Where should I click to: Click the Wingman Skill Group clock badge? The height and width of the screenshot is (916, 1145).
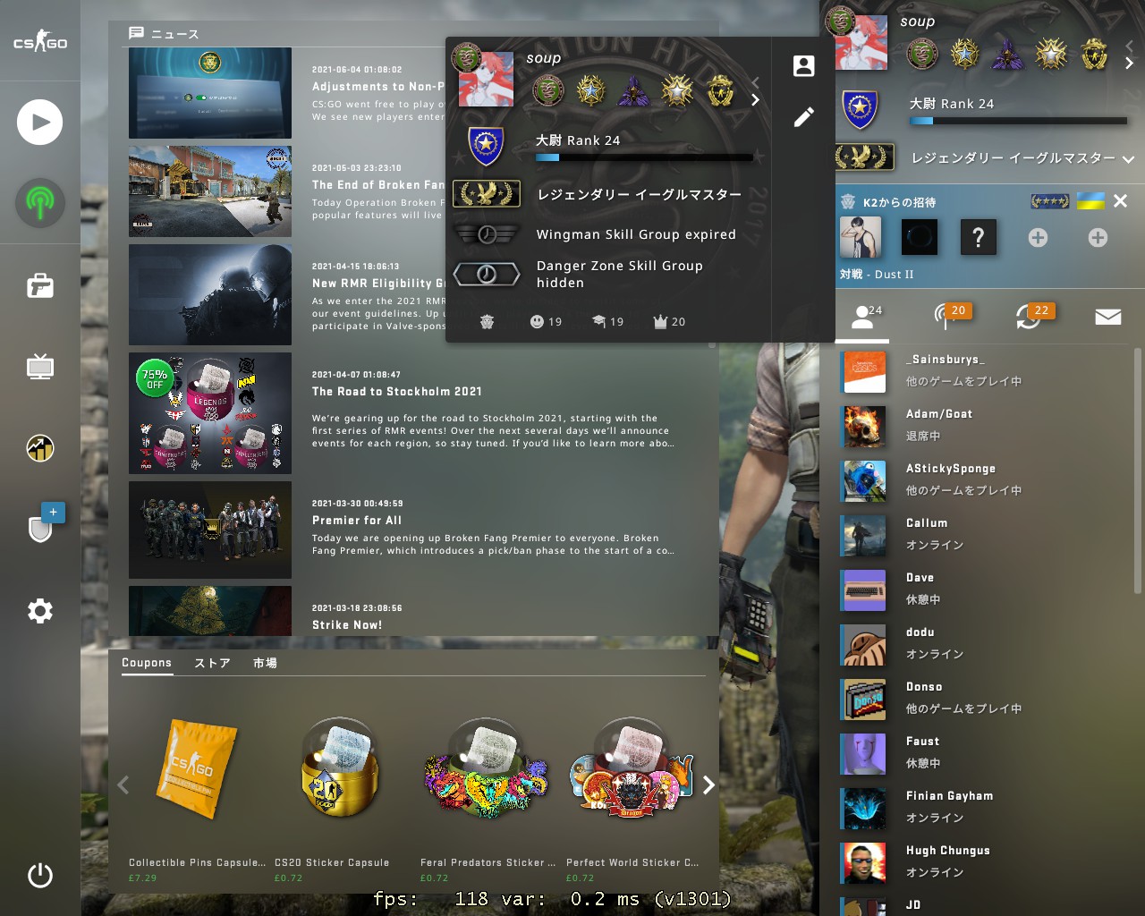[x=487, y=234]
